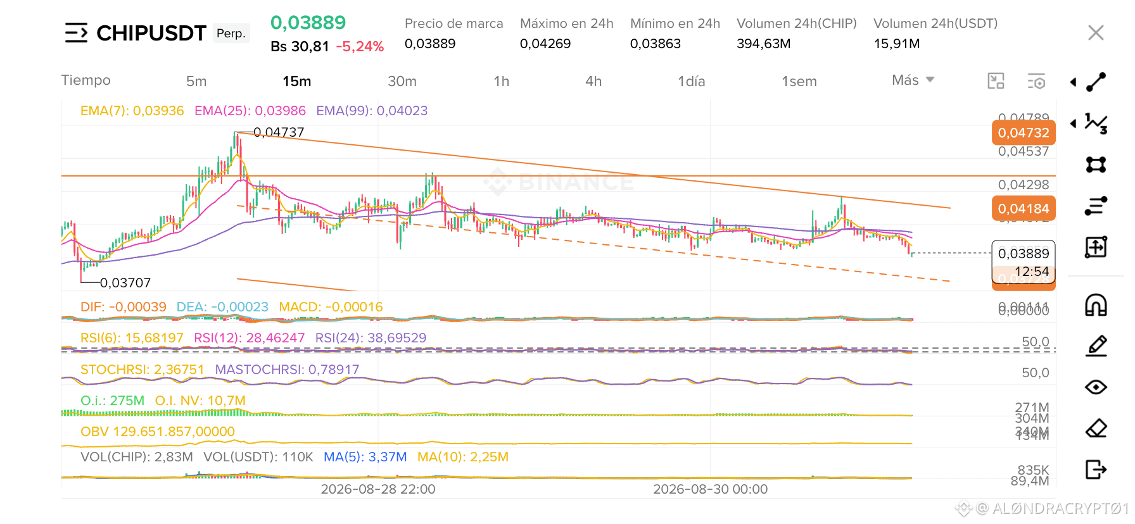Select the wave pattern drawing tool
Viewport: 1135px width, 524px height.
click(x=1096, y=123)
